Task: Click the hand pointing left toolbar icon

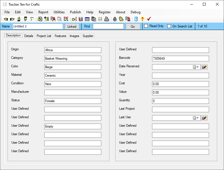Action: (6, 19)
